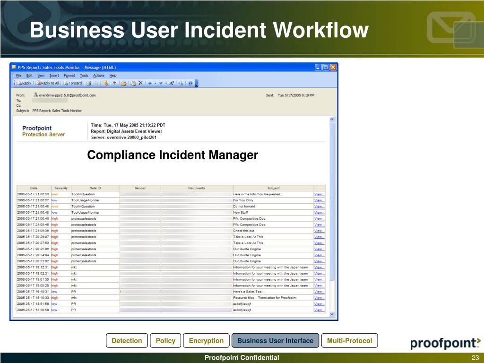The width and height of the screenshot is (484, 363).
Task: Click the Recipients column header
Action: (x=197, y=188)
